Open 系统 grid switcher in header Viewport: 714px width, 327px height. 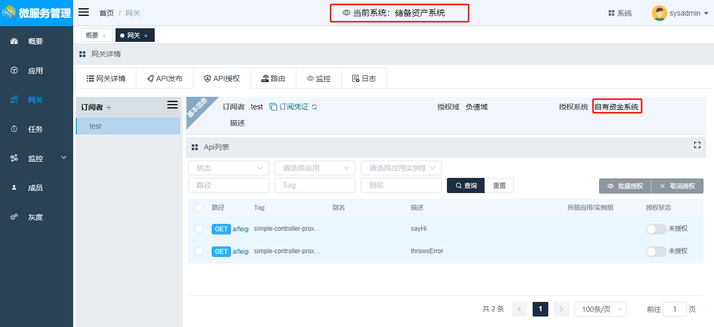pyautogui.click(x=620, y=13)
